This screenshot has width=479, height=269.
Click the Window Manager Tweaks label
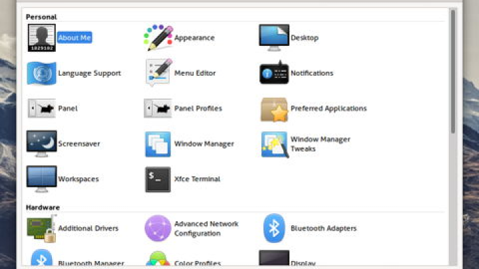click(x=321, y=144)
